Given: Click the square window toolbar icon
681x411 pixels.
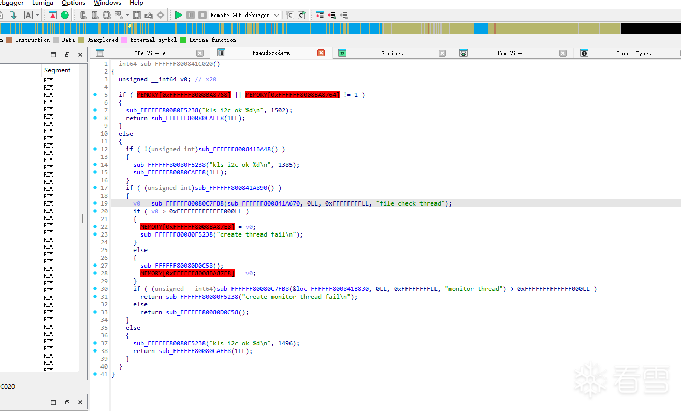Looking at the screenshot, I should pyautogui.click(x=137, y=15).
